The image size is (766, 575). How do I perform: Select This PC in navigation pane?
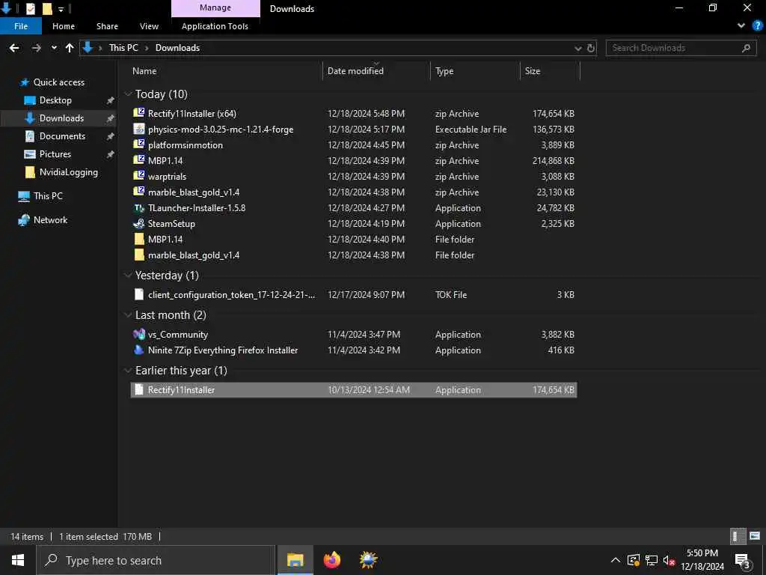48,196
